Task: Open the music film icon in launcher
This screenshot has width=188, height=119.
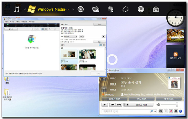Action: click(111, 9)
